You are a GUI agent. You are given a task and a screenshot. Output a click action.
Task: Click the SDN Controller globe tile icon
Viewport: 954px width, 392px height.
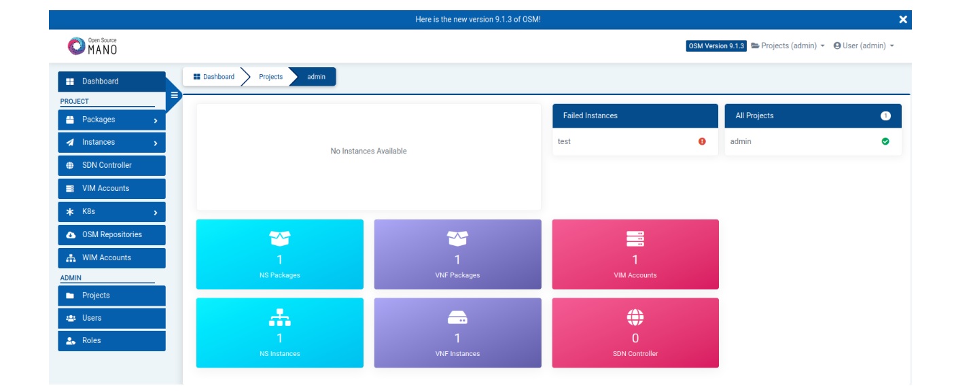[x=635, y=317]
